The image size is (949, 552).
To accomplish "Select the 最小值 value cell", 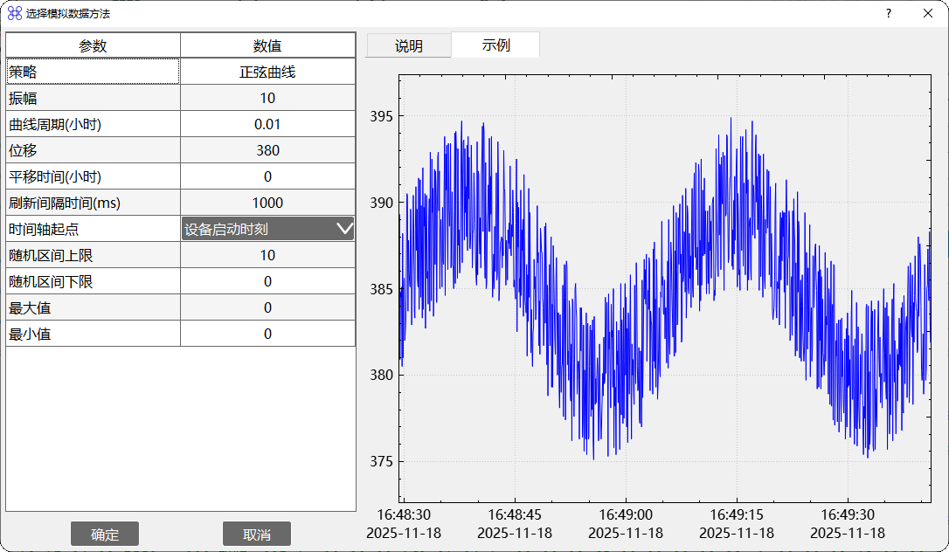I will point(267,334).
